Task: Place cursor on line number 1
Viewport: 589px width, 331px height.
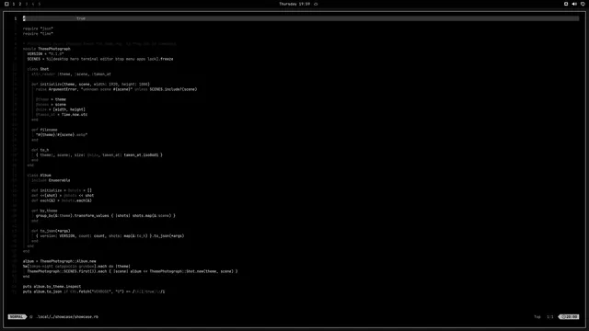Action: coord(16,18)
